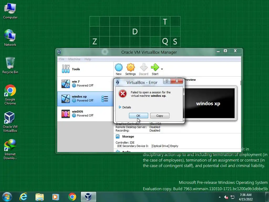Image resolution: width=269 pixels, height=202 pixels.
Task: Expand the Details section of the error
Action: [125, 107]
